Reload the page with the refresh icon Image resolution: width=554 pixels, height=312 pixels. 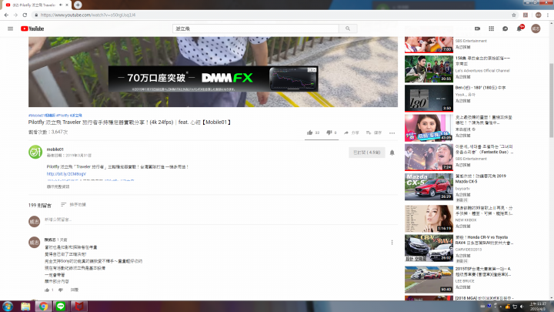point(25,15)
